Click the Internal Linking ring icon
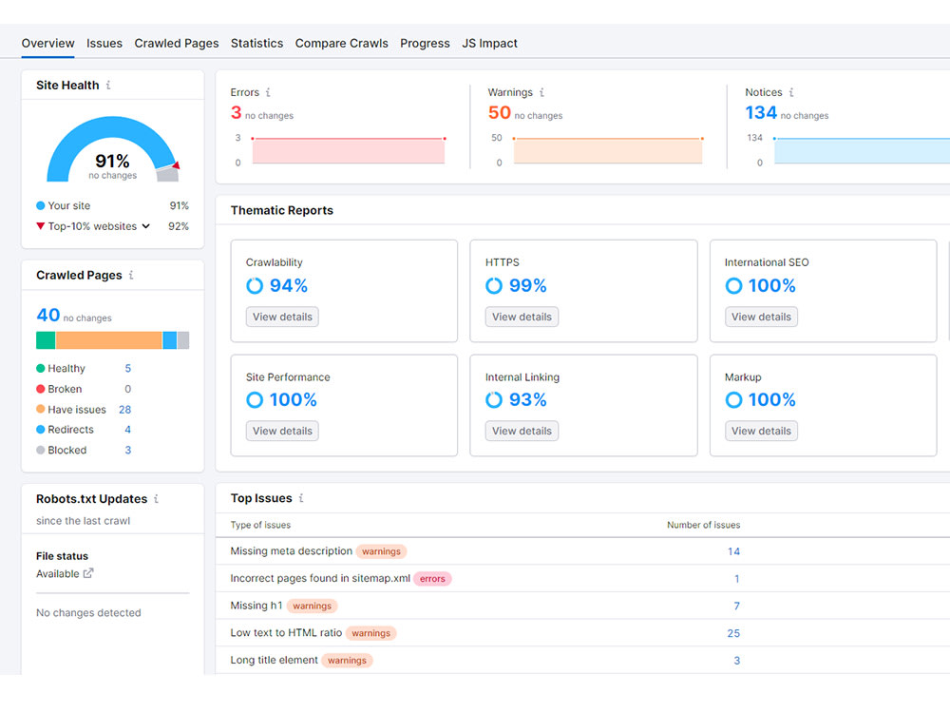The width and height of the screenshot is (950, 713). click(494, 399)
